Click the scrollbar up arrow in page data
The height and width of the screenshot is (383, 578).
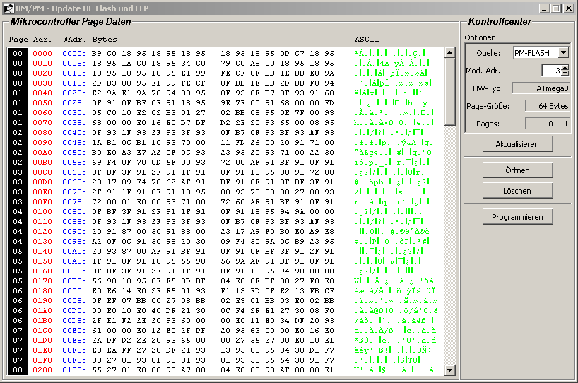tap(449, 53)
